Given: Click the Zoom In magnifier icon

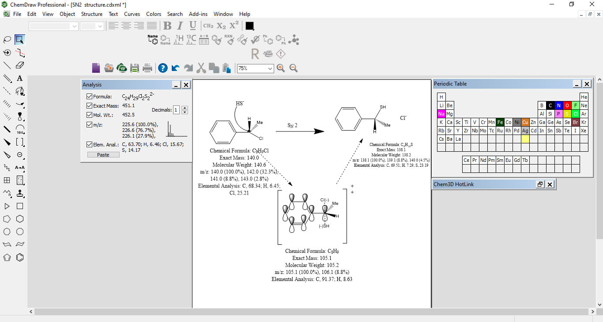Looking at the screenshot, I should point(281,68).
